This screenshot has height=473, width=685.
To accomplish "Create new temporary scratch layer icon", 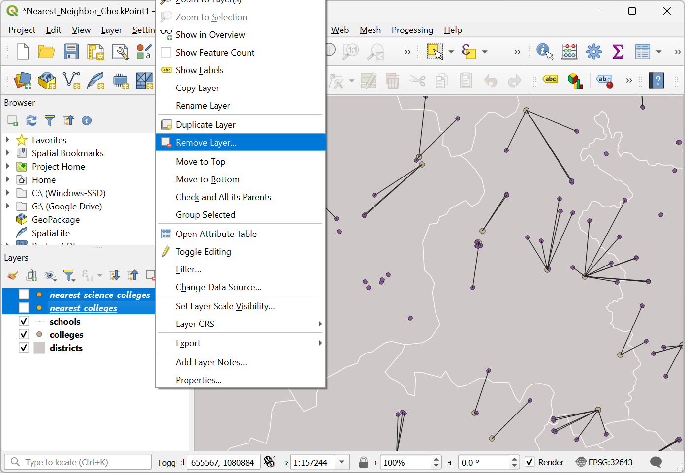I will pos(120,81).
